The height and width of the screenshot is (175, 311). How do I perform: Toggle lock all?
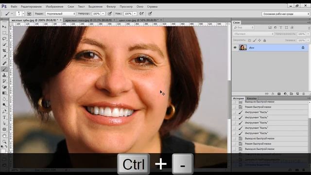(x=264, y=40)
